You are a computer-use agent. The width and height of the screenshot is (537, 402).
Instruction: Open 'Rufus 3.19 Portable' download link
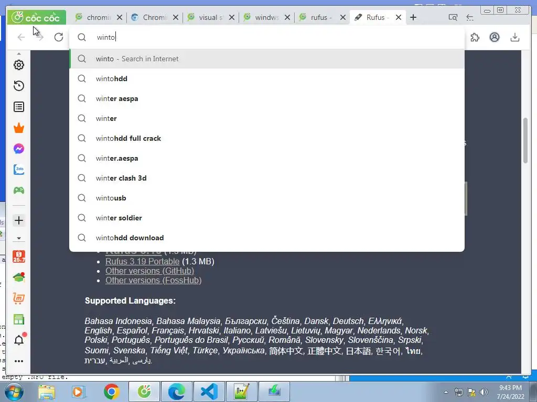click(x=143, y=262)
